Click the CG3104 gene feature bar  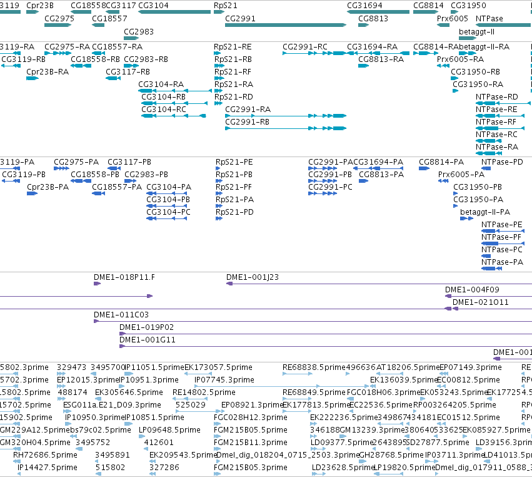(175, 12)
